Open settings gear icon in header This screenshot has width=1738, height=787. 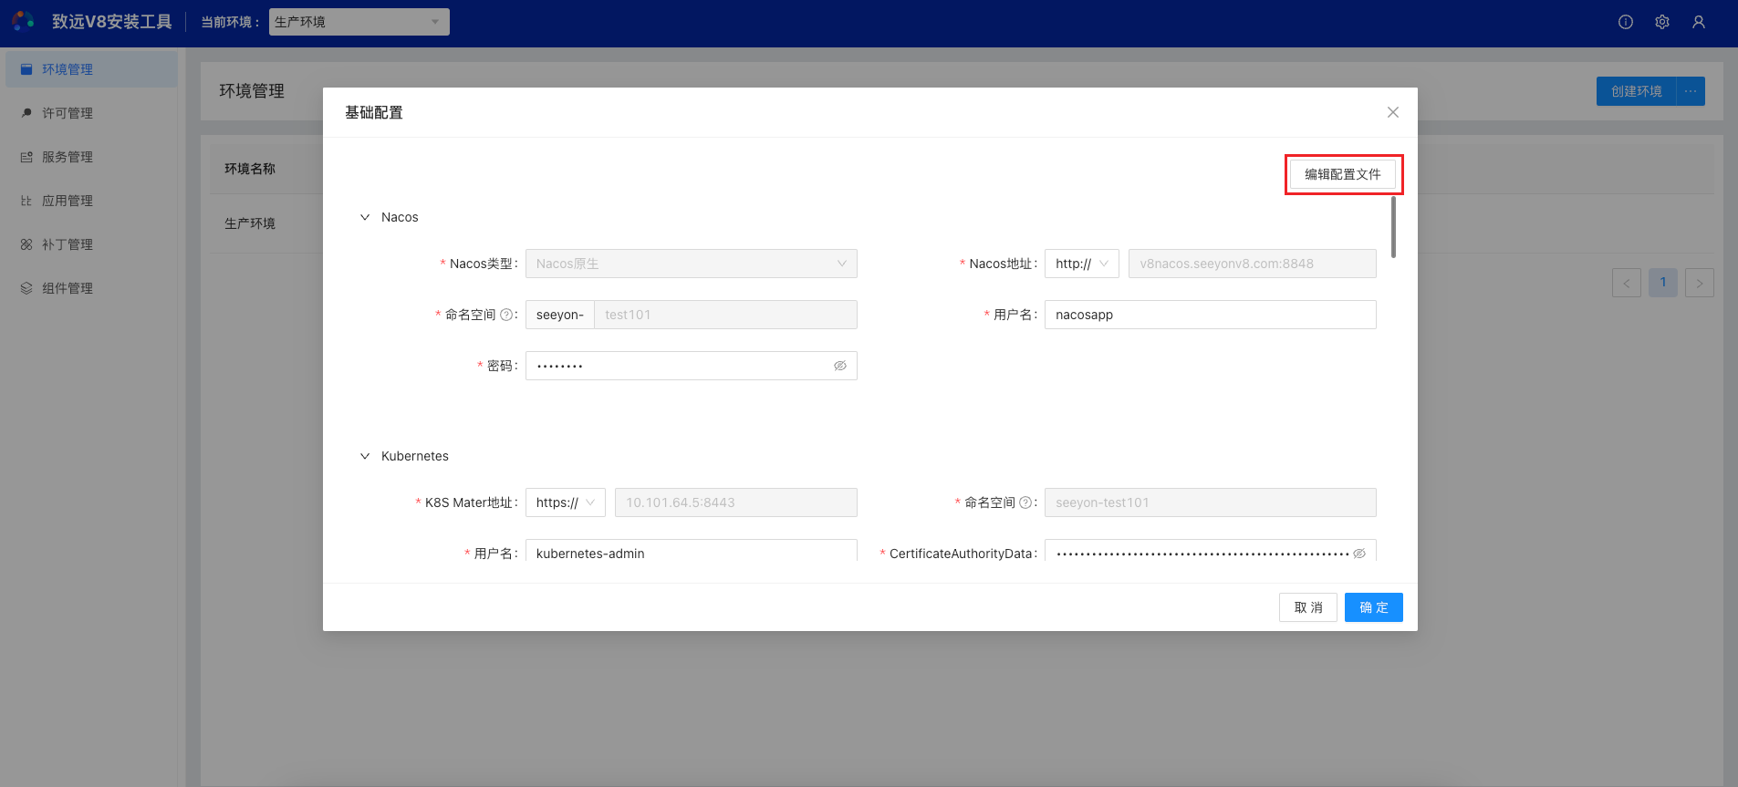[x=1662, y=22]
